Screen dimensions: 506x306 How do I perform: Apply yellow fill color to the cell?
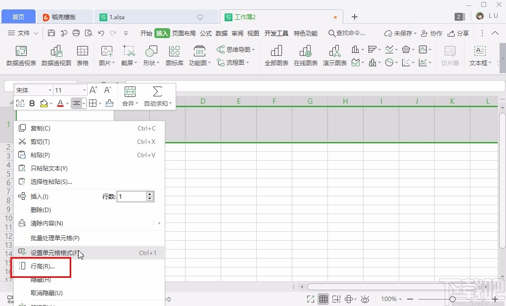click(x=44, y=103)
